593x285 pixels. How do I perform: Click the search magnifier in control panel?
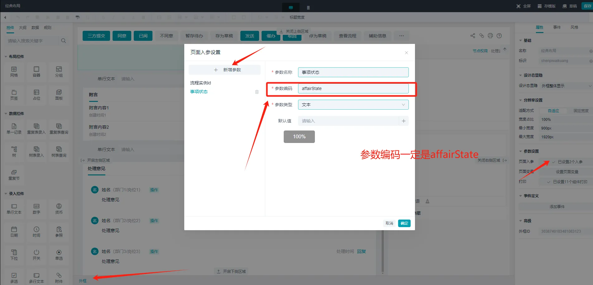tap(64, 41)
